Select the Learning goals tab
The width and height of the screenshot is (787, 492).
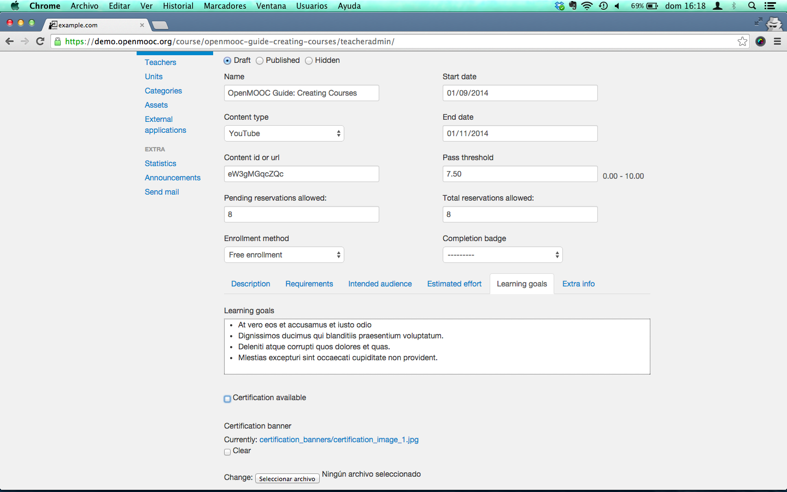pyautogui.click(x=522, y=284)
